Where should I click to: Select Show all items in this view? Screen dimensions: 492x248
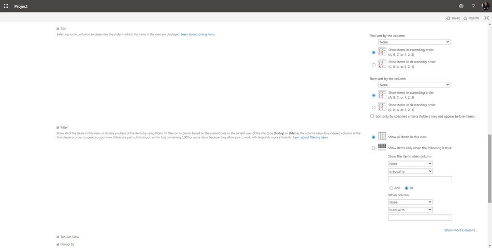click(373, 137)
